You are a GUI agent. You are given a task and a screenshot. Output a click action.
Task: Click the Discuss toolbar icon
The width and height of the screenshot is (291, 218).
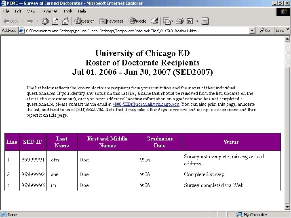tap(205, 21)
